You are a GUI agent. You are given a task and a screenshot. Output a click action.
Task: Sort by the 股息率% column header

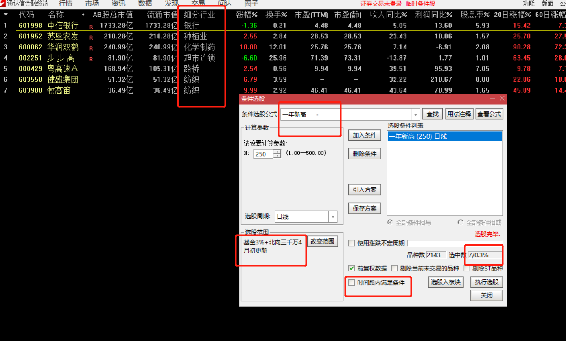point(475,15)
